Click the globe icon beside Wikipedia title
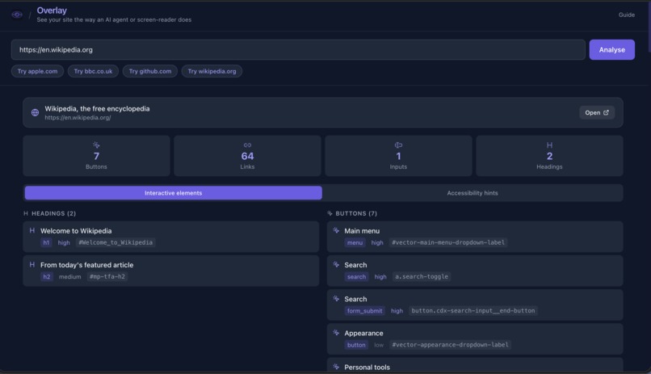Screen dimensions: 651x374 (x=35, y=112)
